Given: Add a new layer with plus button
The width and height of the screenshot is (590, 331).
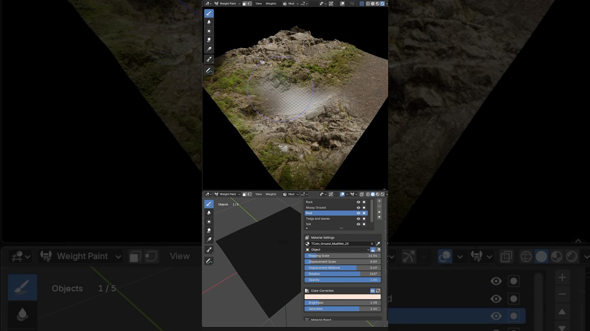Looking at the screenshot, I should coord(379,201).
